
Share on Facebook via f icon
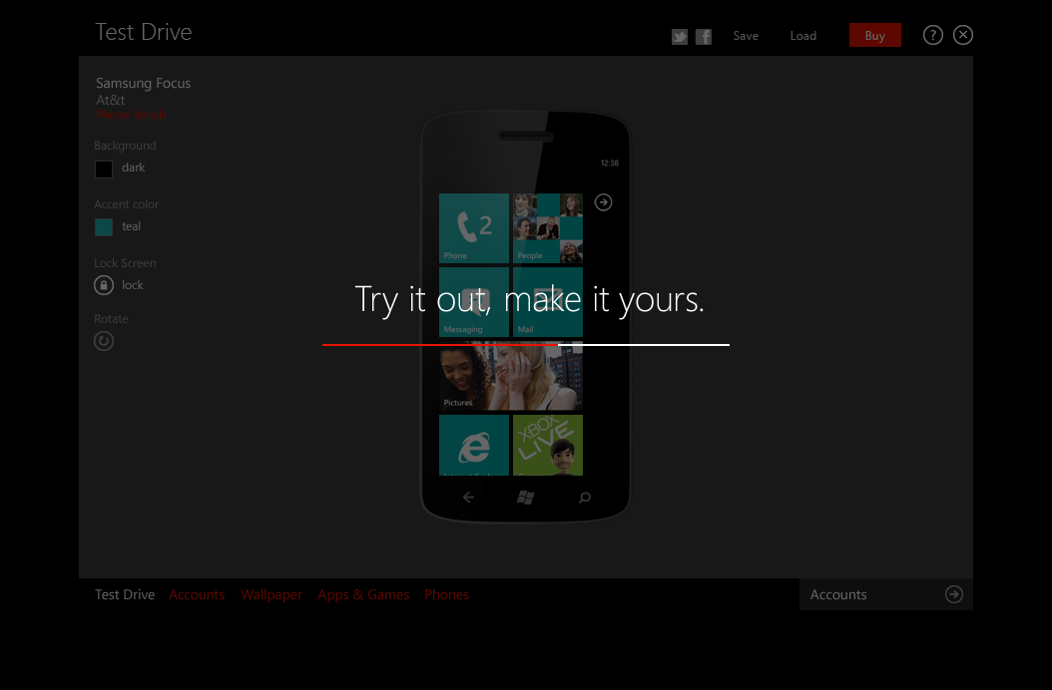tap(703, 36)
